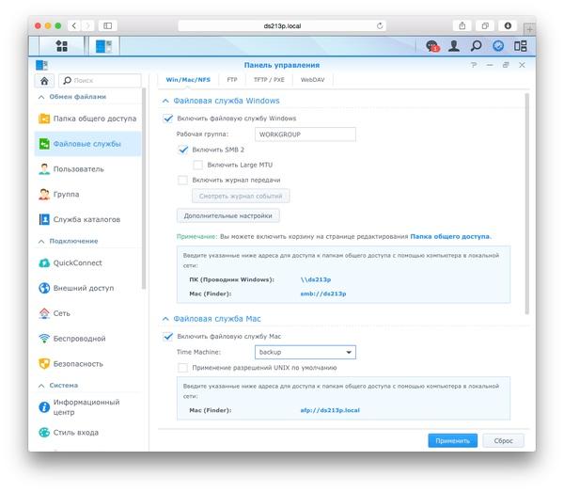
Task: Toggle Включить SMB 2 checkbox
Action: (182, 150)
